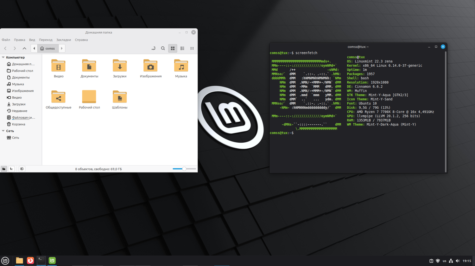475x266 pixels.
Task: Open the Файл menu
Action: click(6, 40)
